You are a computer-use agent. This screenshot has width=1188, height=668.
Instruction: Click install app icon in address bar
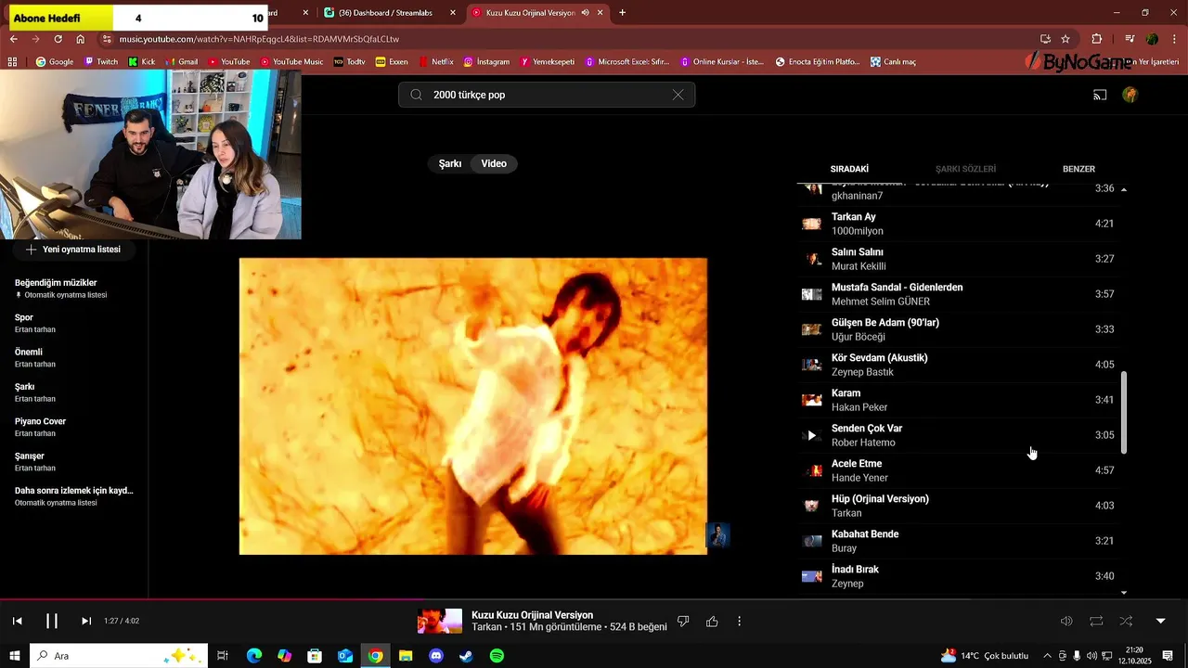click(x=1045, y=39)
